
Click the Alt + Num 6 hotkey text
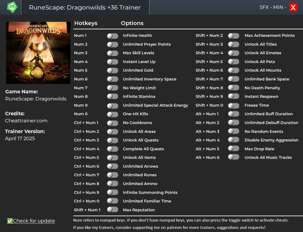tap(208, 158)
